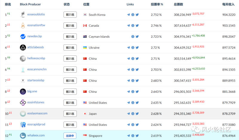Visit the Twitter page of eosnationftw

click(x=137, y=26)
